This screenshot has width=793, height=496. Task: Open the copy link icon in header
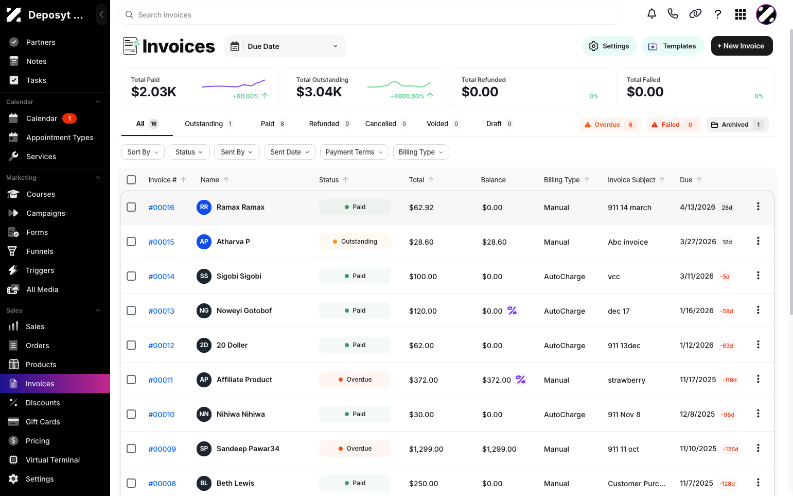695,14
